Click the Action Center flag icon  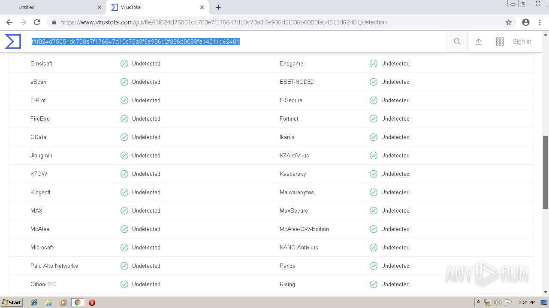[x=508, y=302]
